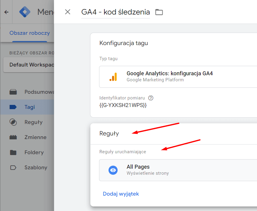Open the Obszar roboczy tab
The height and width of the screenshot is (211, 257).
pyautogui.click(x=30, y=33)
